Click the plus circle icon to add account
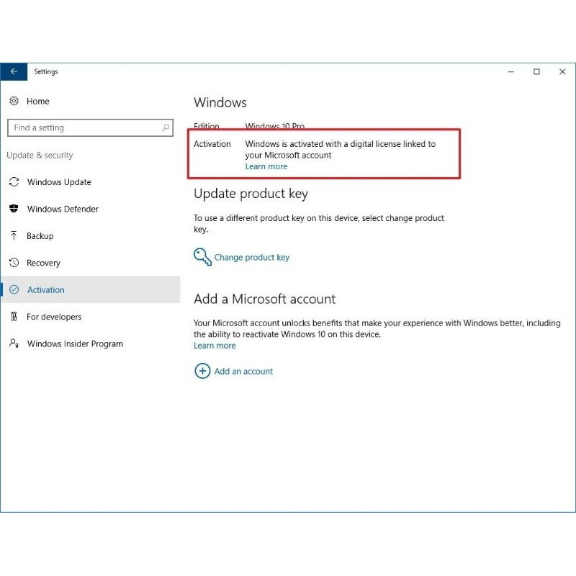The width and height of the screenshot is (576, 576). click(202, 372)
